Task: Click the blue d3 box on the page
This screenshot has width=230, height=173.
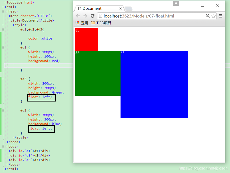Action: (x=154, y=84)
